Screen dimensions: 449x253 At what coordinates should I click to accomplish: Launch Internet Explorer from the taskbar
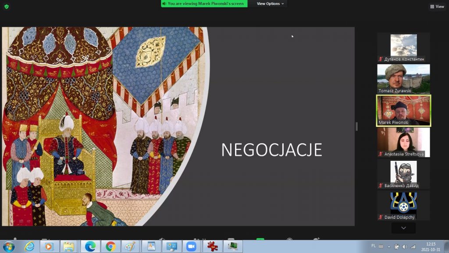point(29,246)
